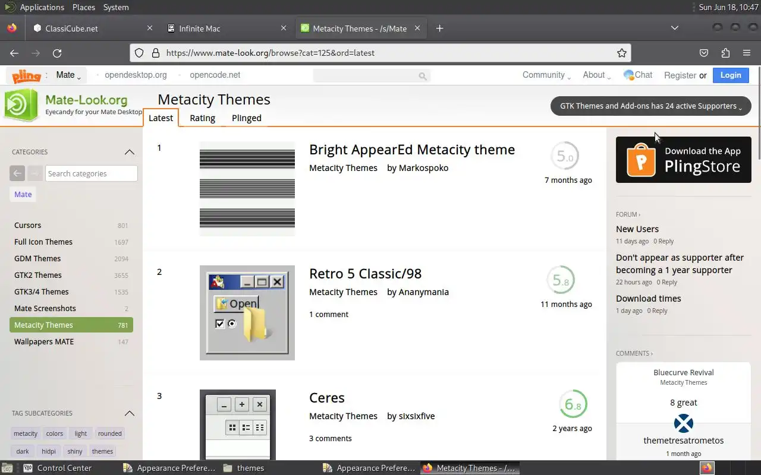Open the opencode.net link
This screenshot has width=761, height=475.
[215, 75]
